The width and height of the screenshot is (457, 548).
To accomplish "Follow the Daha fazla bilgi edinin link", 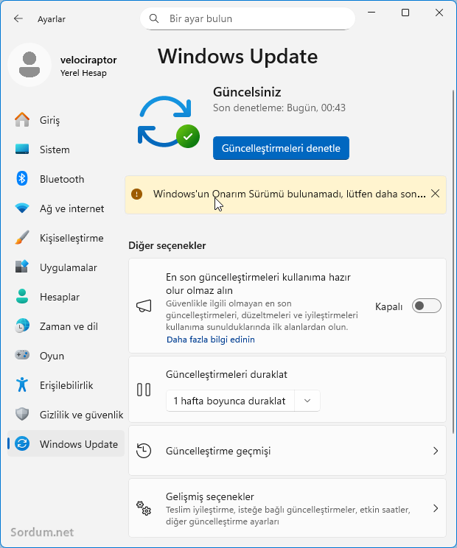I will pos(211,340).
